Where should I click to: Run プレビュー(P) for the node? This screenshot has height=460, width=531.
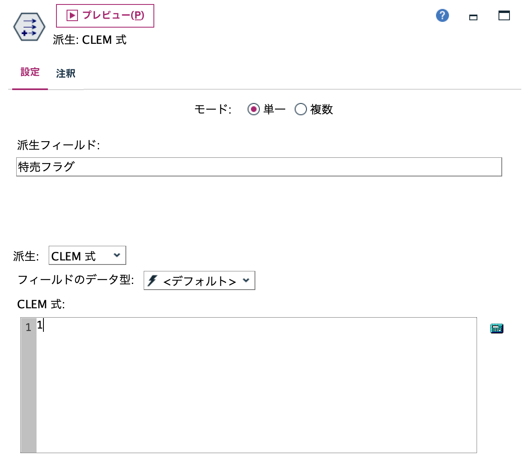coord(106,16)
